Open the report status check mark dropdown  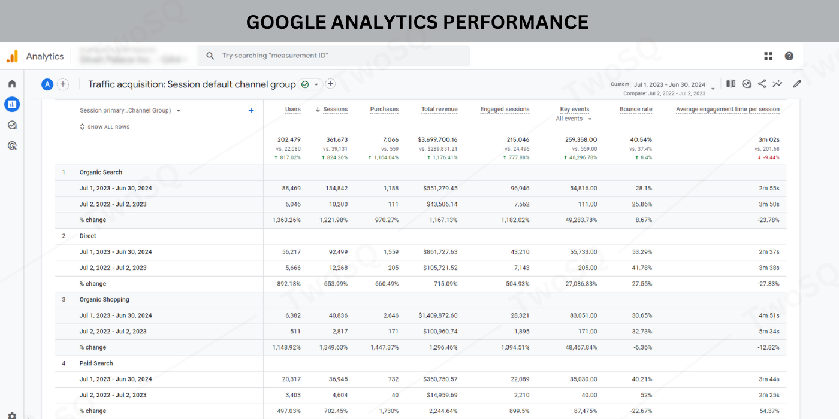tap(310, 84)
